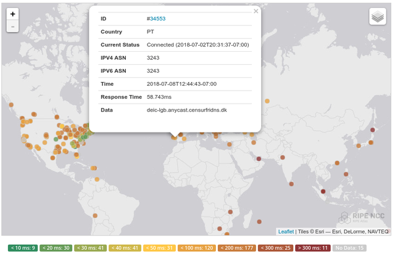This screenshot has height=259, width=395.
Task: Toggle the < 10 ms: 9 legend filter
Action: 23,248
